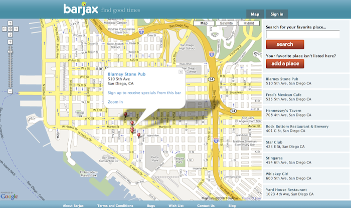
Task: Switch map view to Map type
Action: (204, 23)
